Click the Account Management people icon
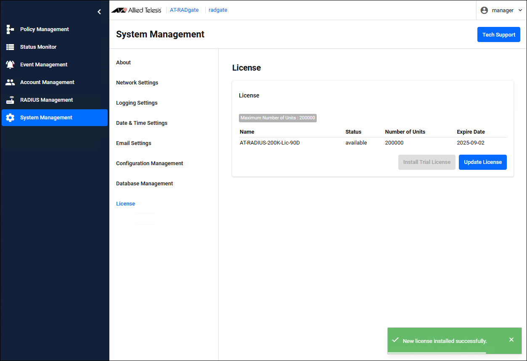This screenshot has height=361, width=527. tap(10, 82)
